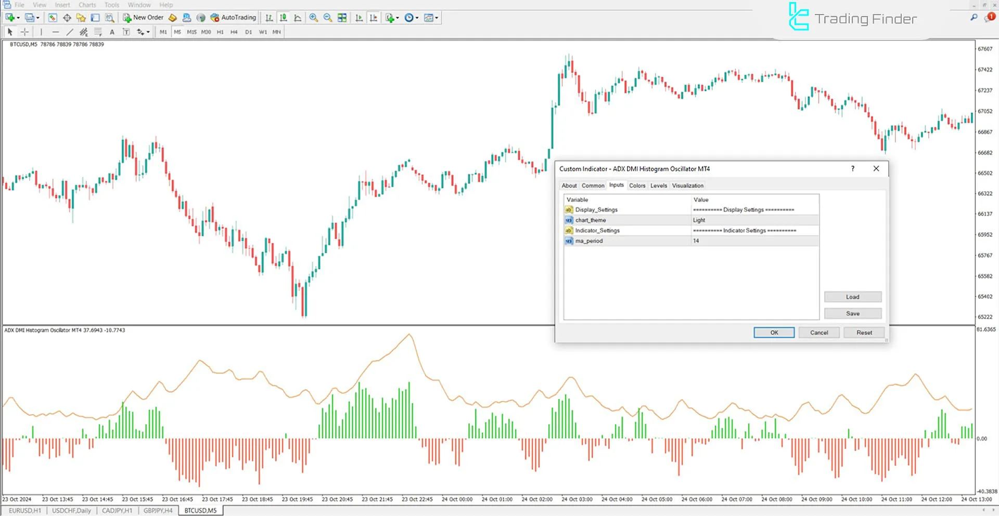Screen dimensions: 999x516
Task: Enable auto scroll for the chart
Action: (359, 17)
